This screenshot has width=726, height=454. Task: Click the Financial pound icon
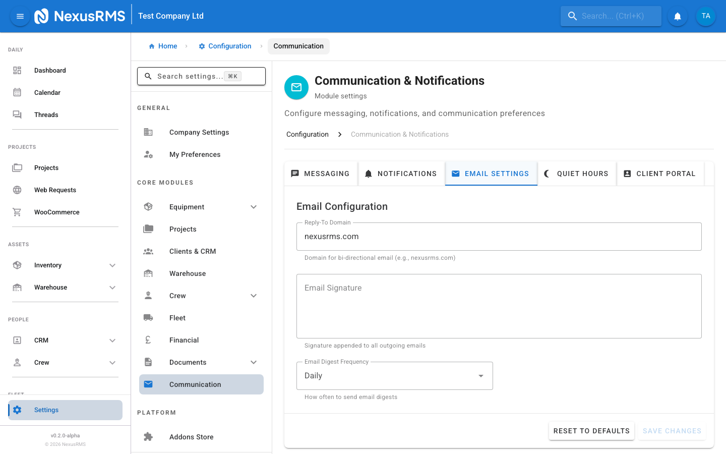coord(148,339)
